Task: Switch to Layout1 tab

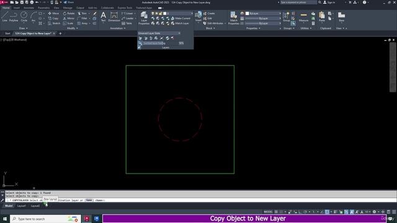Action: tap(22, 206)
